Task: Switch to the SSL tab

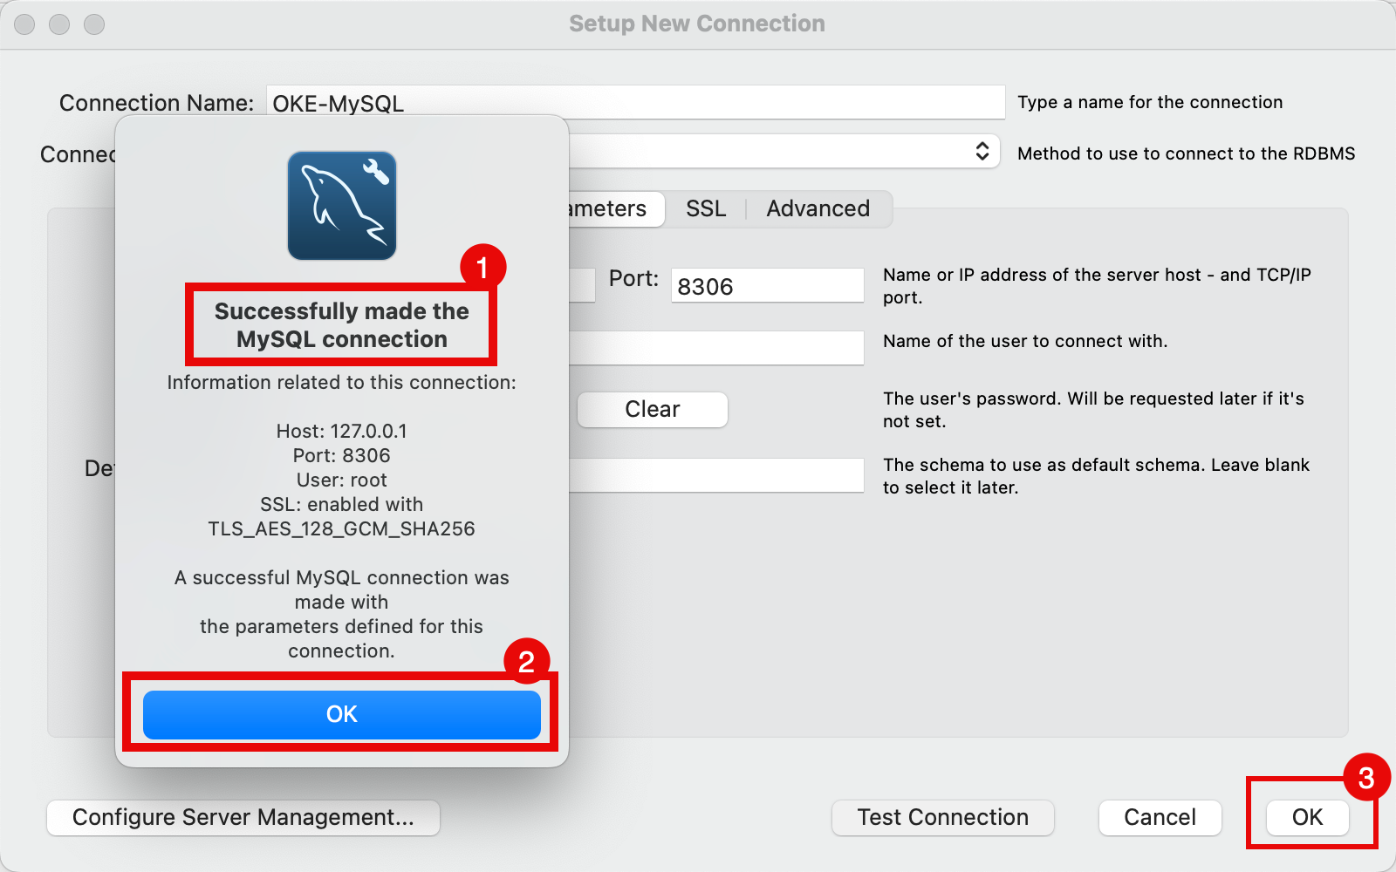Action: 706,209
